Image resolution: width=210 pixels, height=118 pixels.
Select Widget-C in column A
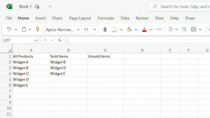(31, 73)
